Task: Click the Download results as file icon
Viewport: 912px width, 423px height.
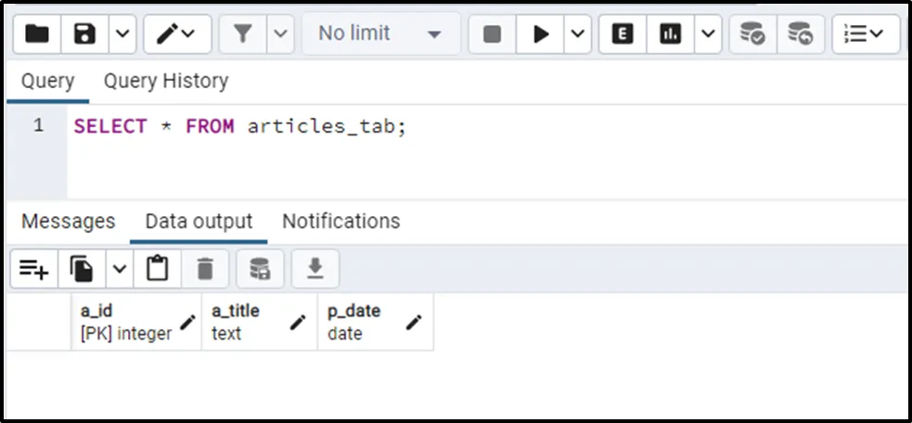Action: pyautogui.click(x=315, y=269)
